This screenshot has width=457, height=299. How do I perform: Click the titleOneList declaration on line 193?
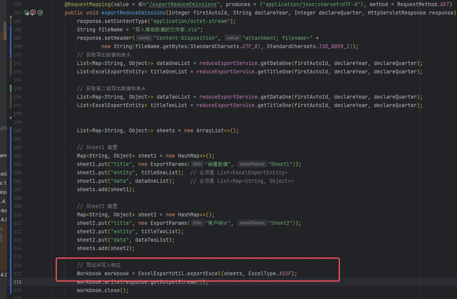tap(169, 71)
